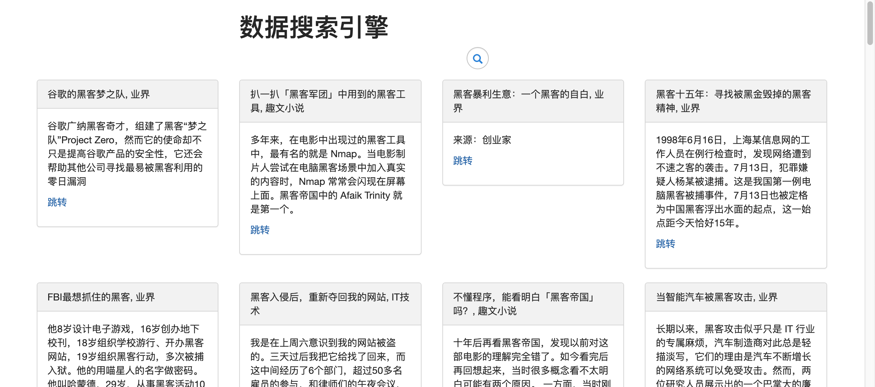The width and height of the screenshot is (875, 387).
Task: Click 当智能汽车被黑客攻击 card header
Action: (x=717, y=297)
